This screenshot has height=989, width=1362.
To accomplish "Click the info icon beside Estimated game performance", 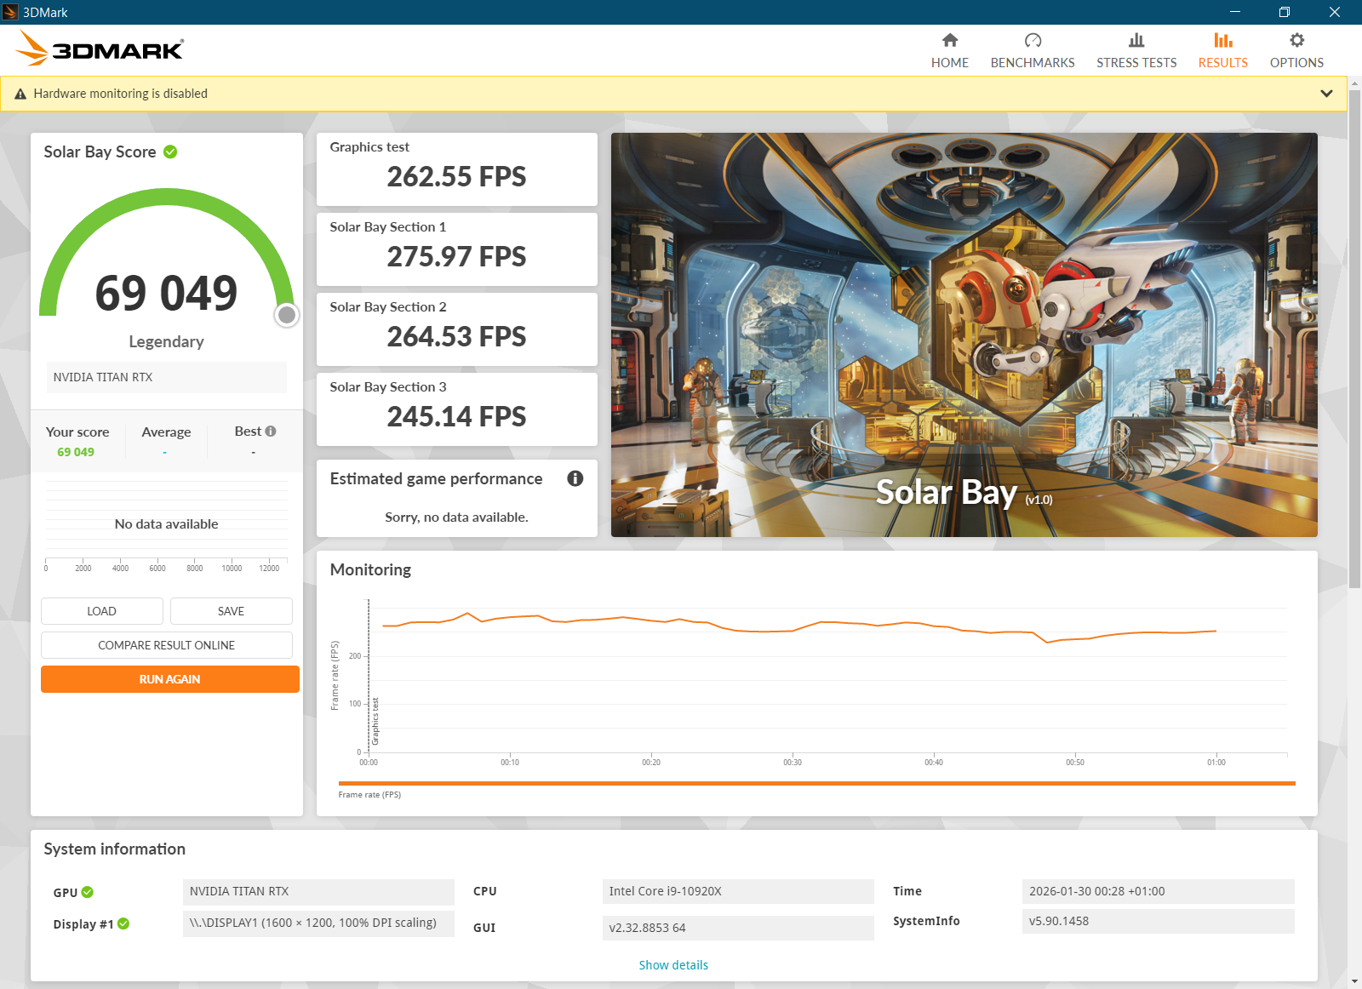I will pyautogui.click(x=575, y=478).
